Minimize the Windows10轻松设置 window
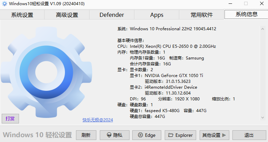 tap(230, 4)
